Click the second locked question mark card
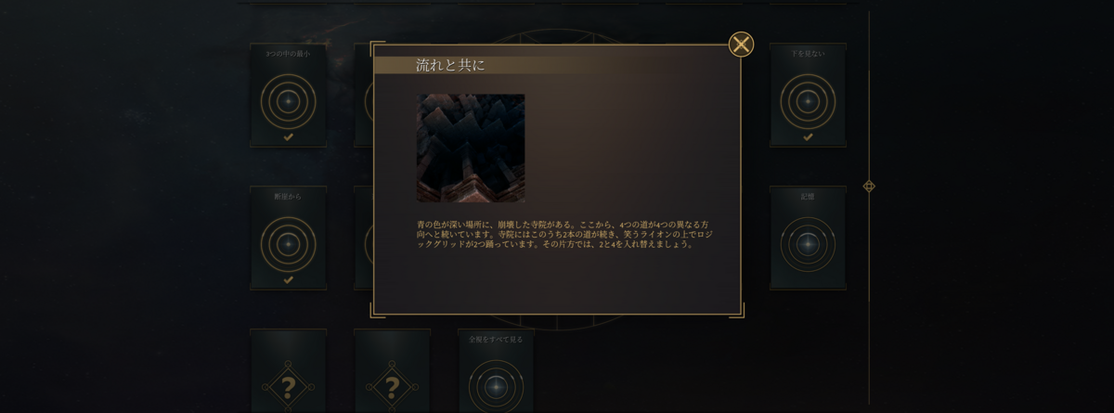This screenshot has height=413, width=1114. point(392,385)
